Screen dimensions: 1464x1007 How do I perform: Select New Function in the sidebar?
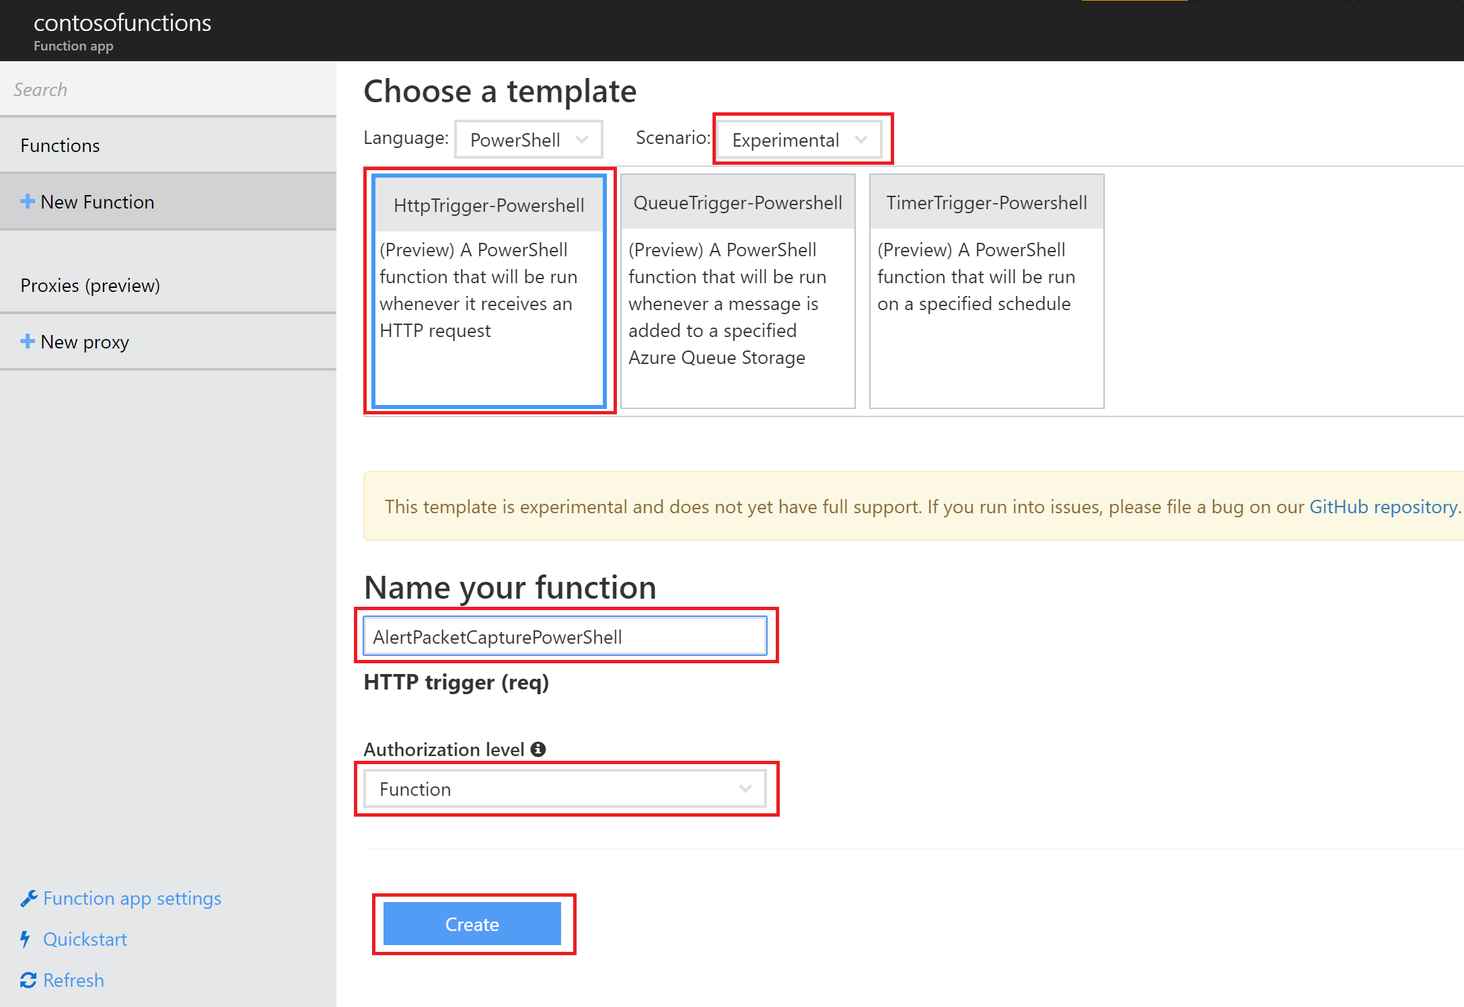tap(98, 202)
